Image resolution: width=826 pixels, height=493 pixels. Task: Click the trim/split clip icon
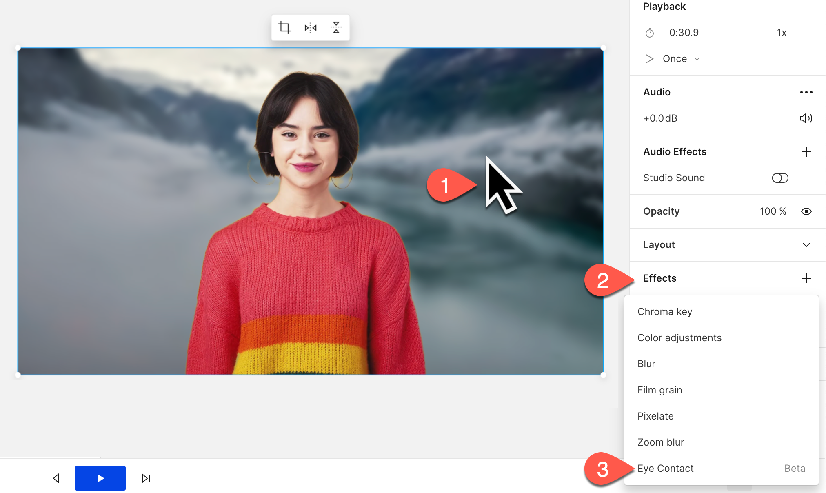(x=310, y=28)
